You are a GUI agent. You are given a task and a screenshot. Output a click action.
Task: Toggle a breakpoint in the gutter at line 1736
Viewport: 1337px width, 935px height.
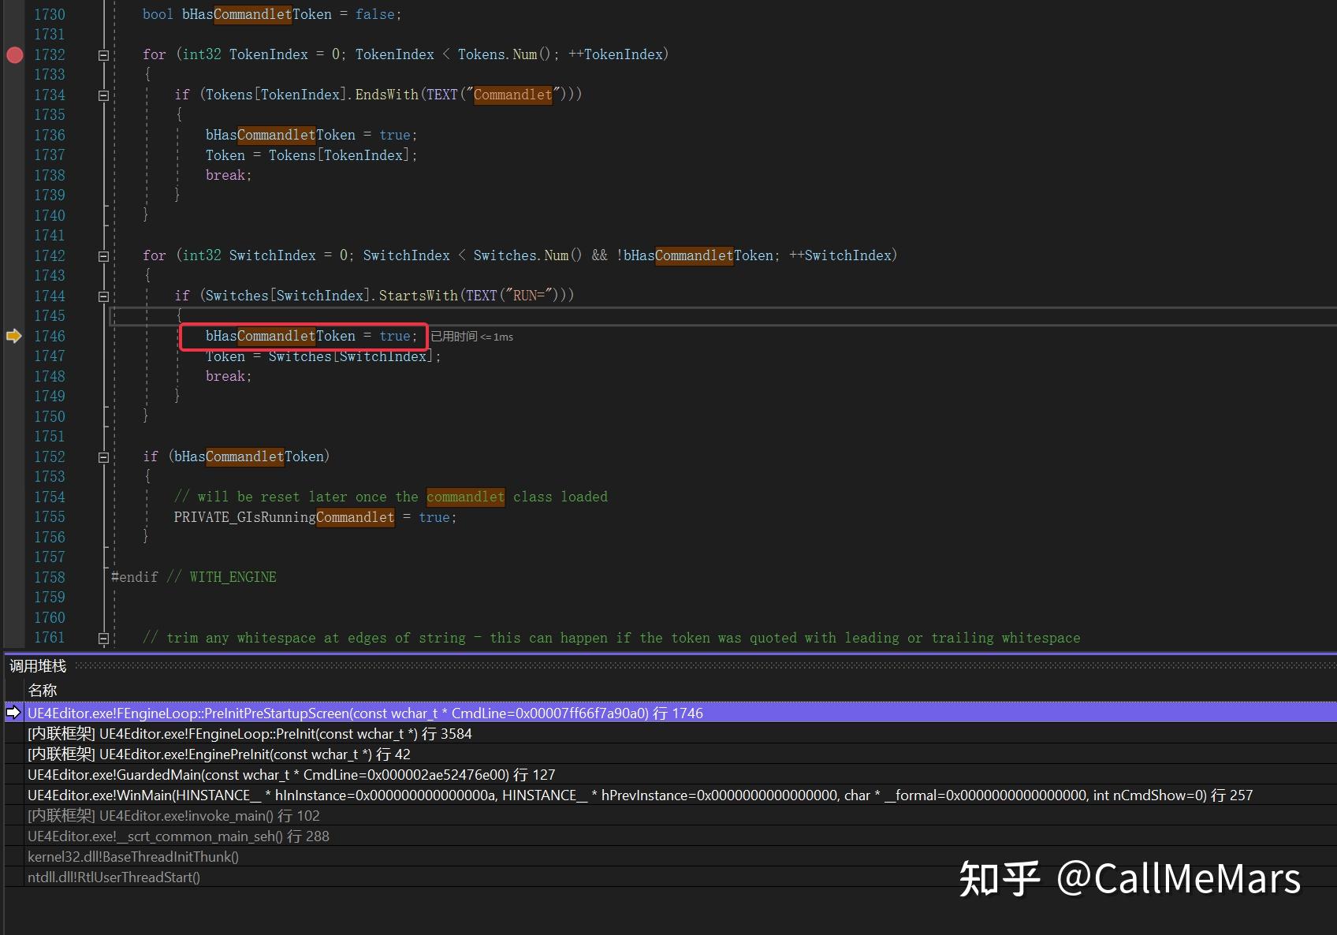(14, 135)
